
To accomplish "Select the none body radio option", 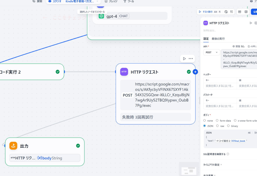I will 205,120.
